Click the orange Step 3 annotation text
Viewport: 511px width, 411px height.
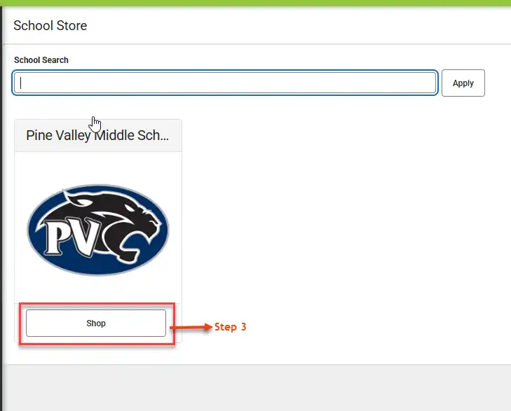pyautogui.click(x=230, y=327)
